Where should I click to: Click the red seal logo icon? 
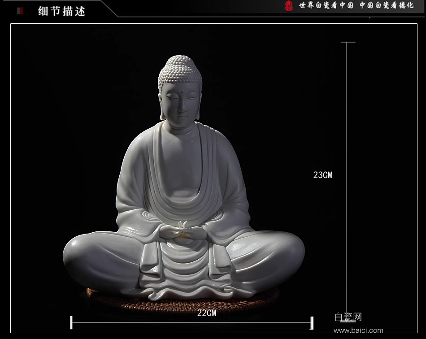click(x=289, y=6)
